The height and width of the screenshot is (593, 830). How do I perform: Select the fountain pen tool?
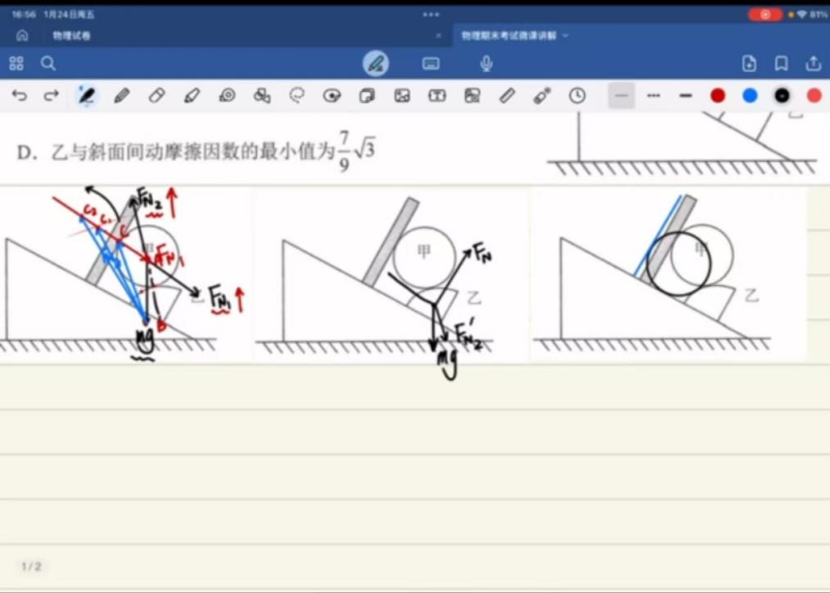pyautogui.click(x=86, y=96)
